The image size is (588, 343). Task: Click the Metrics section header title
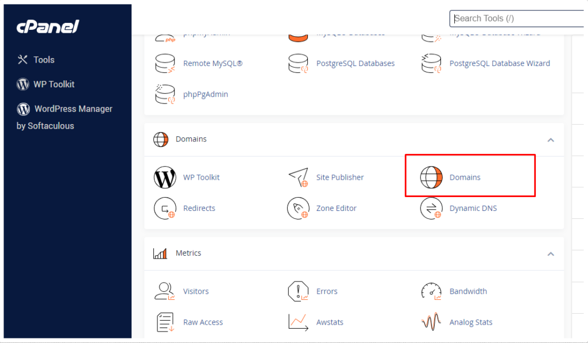(x=188, y=253)
